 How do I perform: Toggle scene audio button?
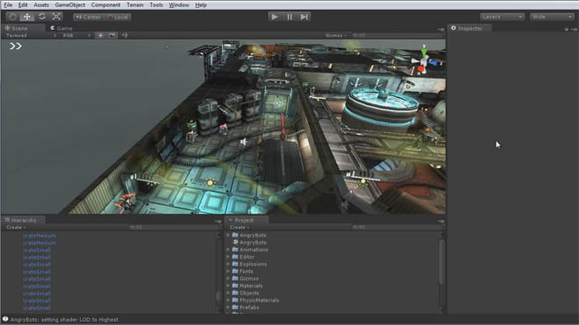125,35
